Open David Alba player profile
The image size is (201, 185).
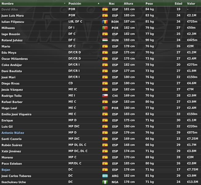10,9
